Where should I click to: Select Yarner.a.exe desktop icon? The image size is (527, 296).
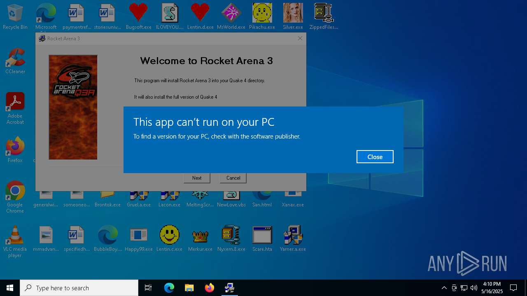click(x=293, y=239)
